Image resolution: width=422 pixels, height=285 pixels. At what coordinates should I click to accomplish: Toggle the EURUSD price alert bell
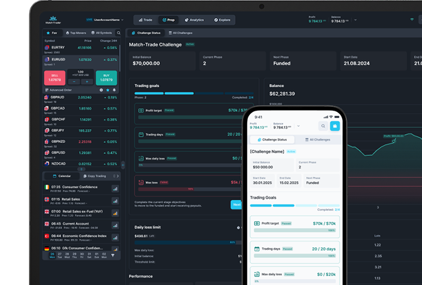click(x=114, y=90)
